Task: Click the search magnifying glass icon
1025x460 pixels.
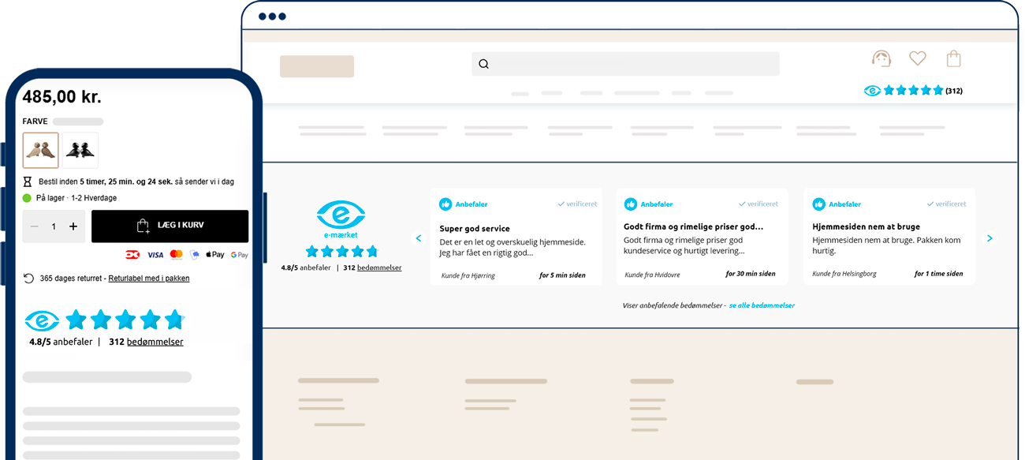Action: tap(484, 64)
